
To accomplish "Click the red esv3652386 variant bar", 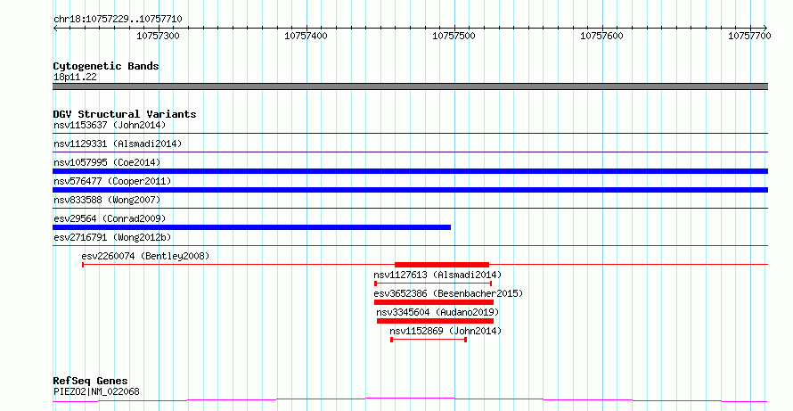I will click(434, 302).
